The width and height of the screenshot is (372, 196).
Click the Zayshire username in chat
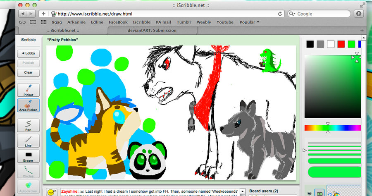pos(69,191)
